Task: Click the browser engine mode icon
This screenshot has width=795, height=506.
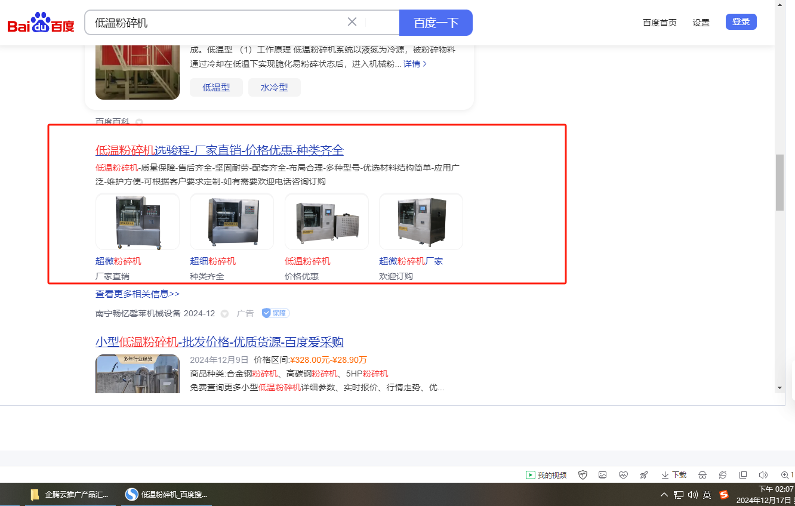Action: point(723,475)
